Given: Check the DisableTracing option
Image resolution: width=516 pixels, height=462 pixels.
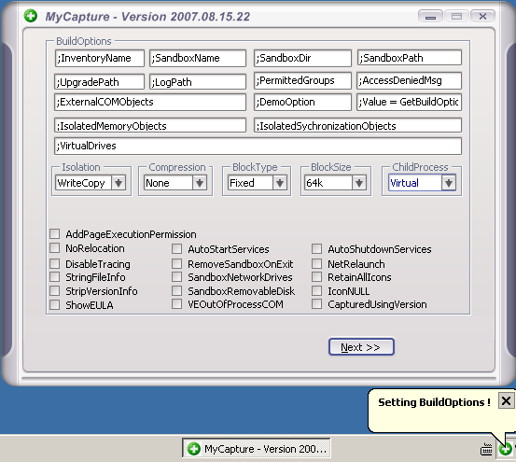Looking at the screenshot, I should tap(55, 263).
